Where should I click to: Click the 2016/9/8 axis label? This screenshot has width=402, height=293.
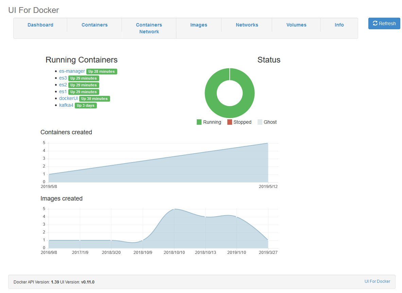[x=49, y=253]
